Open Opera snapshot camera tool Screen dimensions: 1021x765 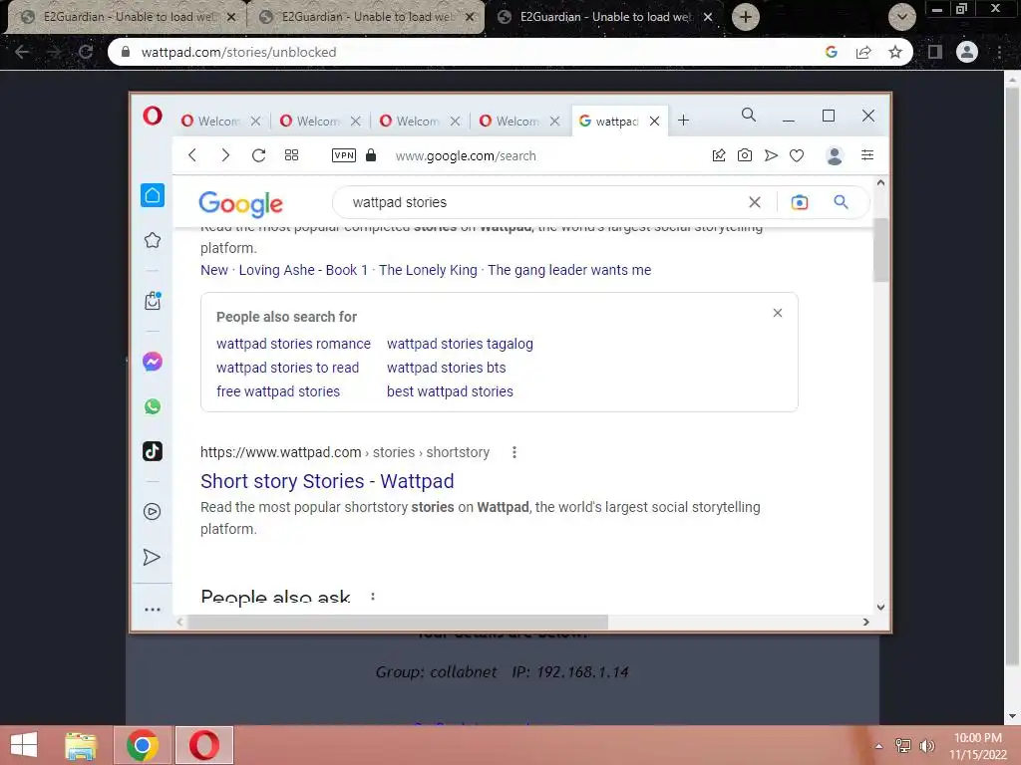(744, 155)
